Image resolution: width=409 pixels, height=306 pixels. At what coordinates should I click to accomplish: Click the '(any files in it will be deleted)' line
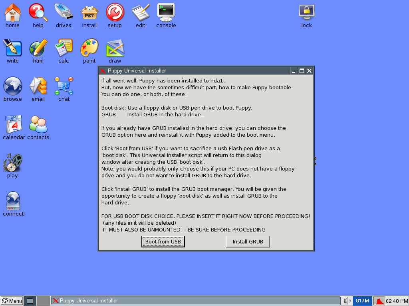point(139,223)
